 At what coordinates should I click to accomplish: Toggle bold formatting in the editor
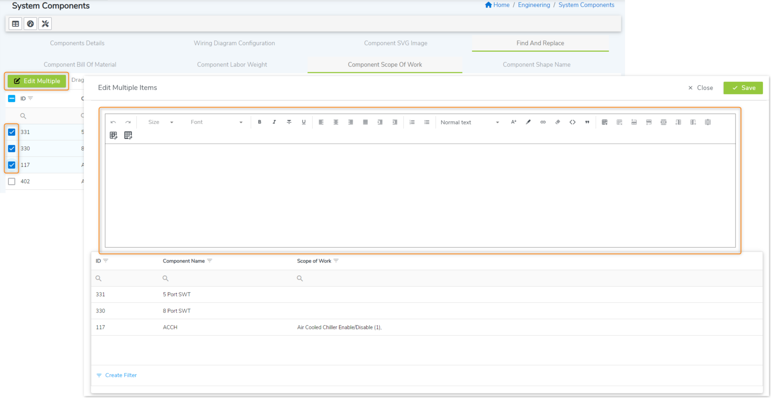(x=260, y=122)
